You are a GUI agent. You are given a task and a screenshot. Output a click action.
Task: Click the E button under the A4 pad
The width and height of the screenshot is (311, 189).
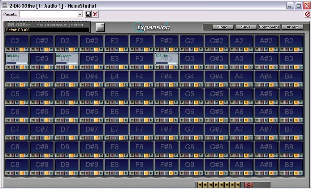tap(241, 85)
